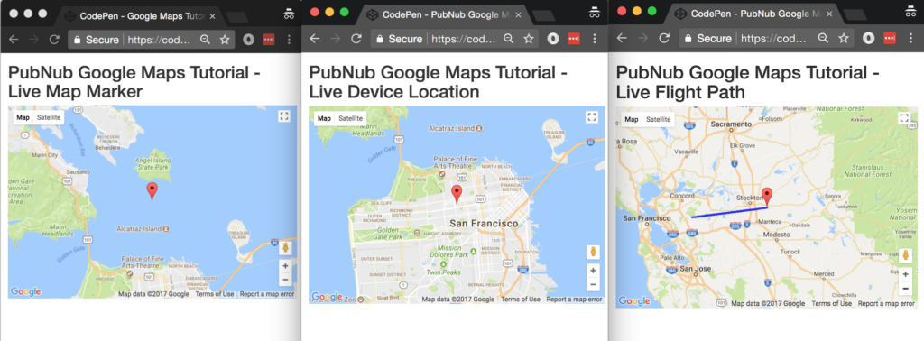This screenshot has height=341, width=924.
Task: Click red extension icon in Live Map Marker window
Action: click(x=269, y=40)
